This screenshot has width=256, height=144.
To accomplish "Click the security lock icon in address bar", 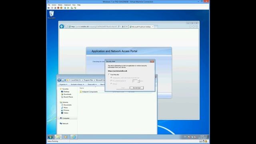I will point(123,27).
